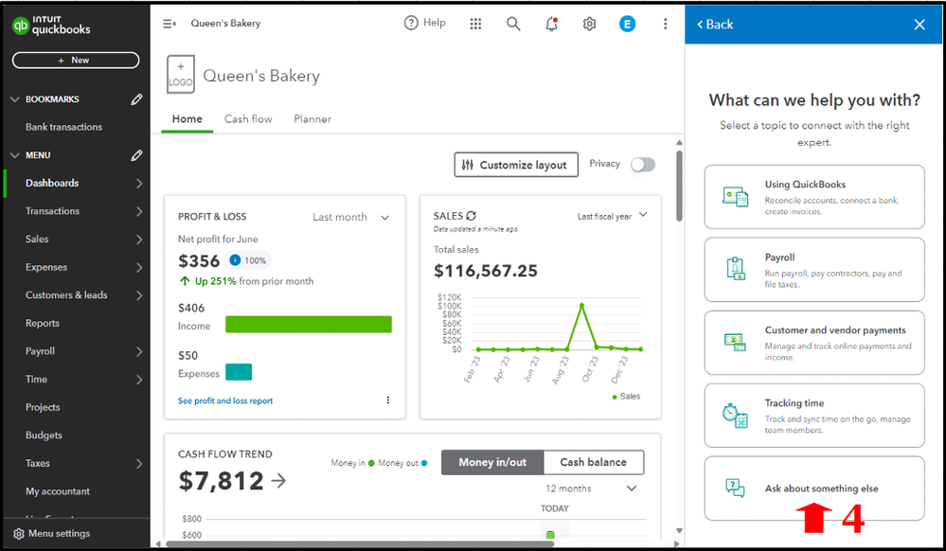Click the Sales chart peak point

click(581, 306)
